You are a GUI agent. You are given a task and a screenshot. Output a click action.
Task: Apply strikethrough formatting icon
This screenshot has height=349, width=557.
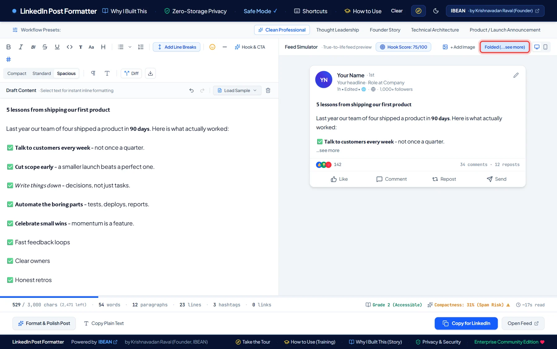45,47
